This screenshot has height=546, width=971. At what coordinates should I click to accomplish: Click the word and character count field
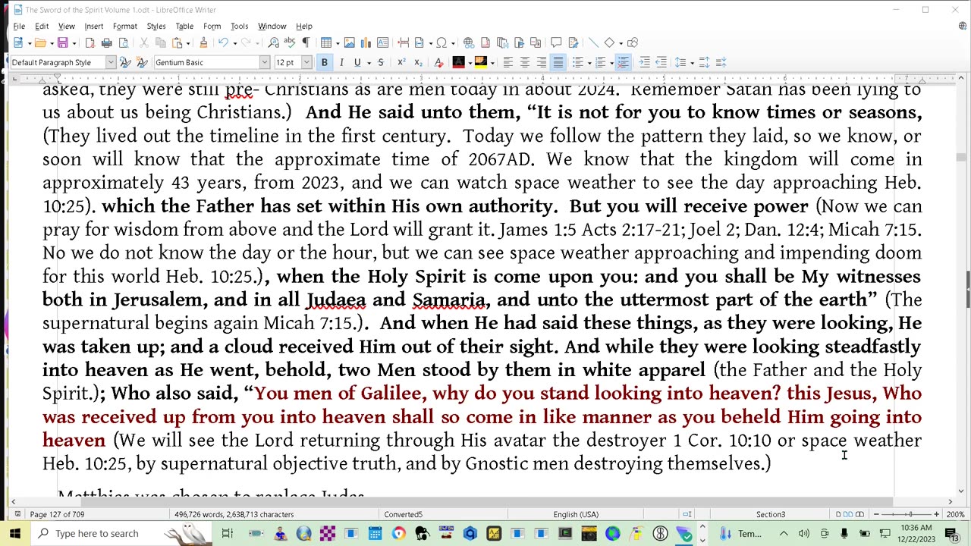(234, 514)
